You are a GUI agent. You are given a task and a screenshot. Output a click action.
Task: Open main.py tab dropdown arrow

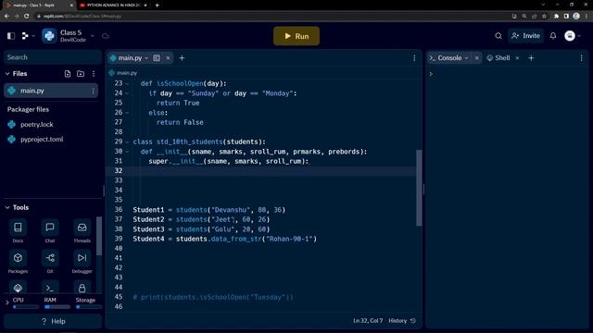click(146, 58)
